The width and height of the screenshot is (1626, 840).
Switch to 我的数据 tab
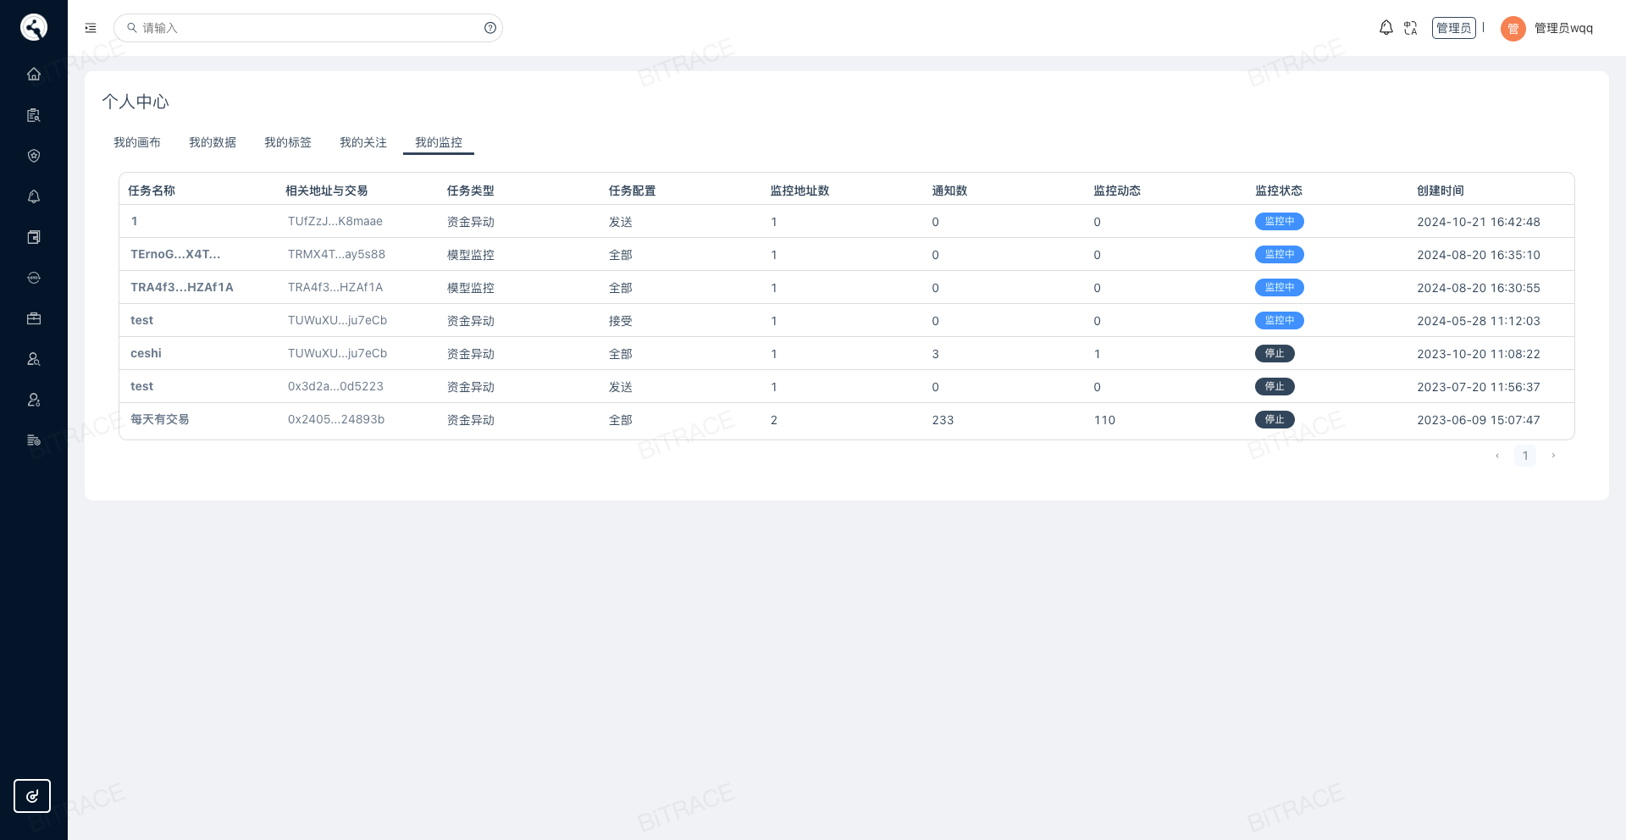point(213,142)
